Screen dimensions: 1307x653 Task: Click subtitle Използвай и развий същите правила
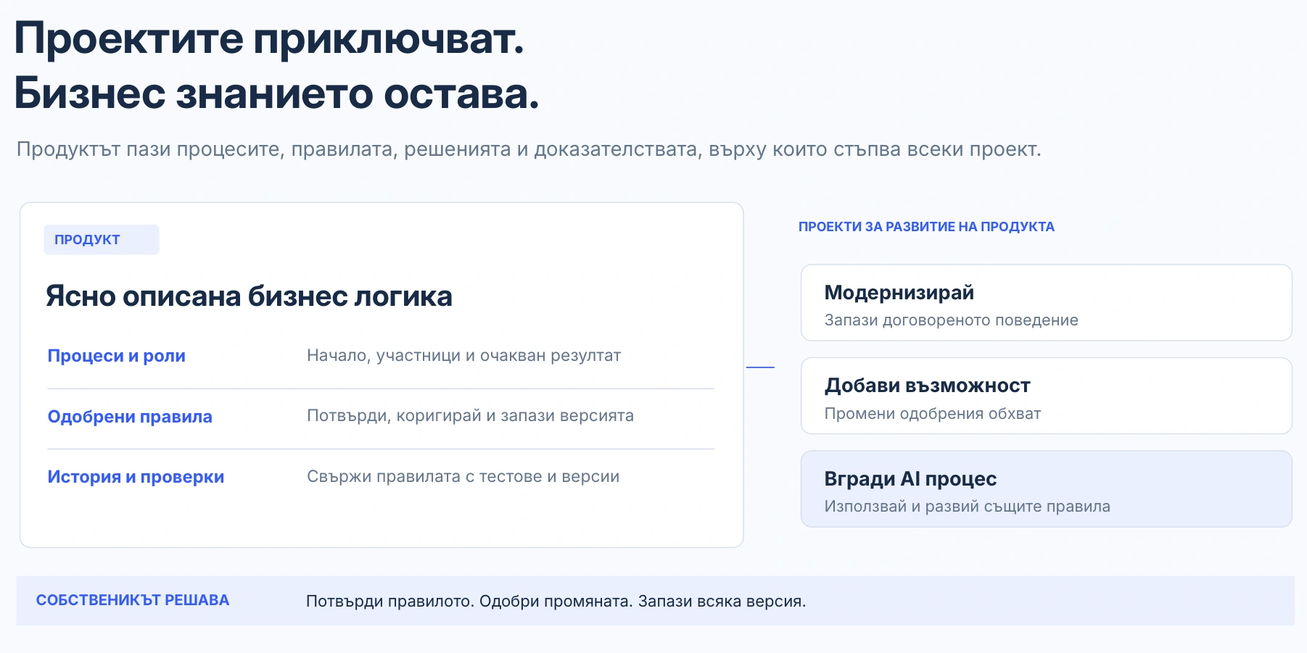click(967, 507)
